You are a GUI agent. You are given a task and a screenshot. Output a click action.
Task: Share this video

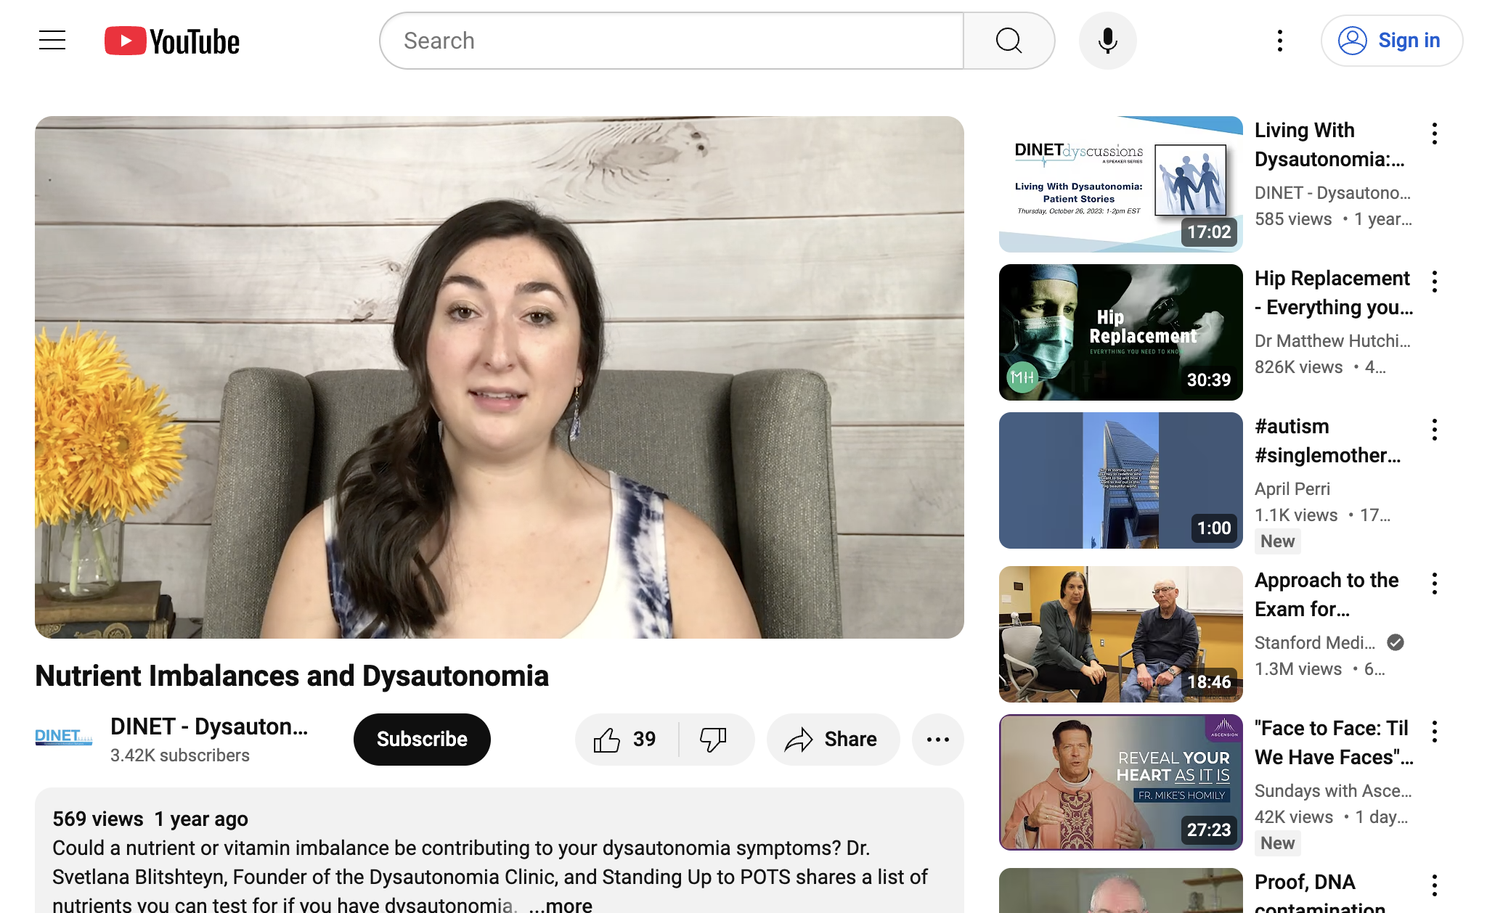[x=833, y=739]
